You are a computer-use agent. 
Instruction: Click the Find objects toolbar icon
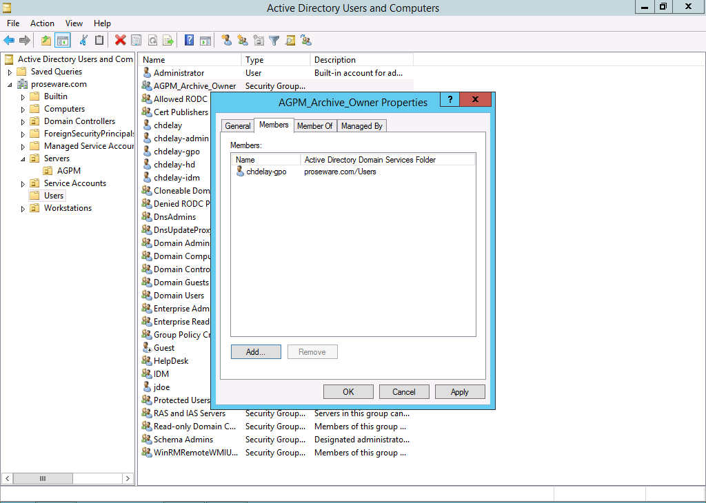(290, 41)
